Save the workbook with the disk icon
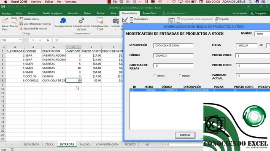This screenshot has height=151, width=270. pos(3,7)
